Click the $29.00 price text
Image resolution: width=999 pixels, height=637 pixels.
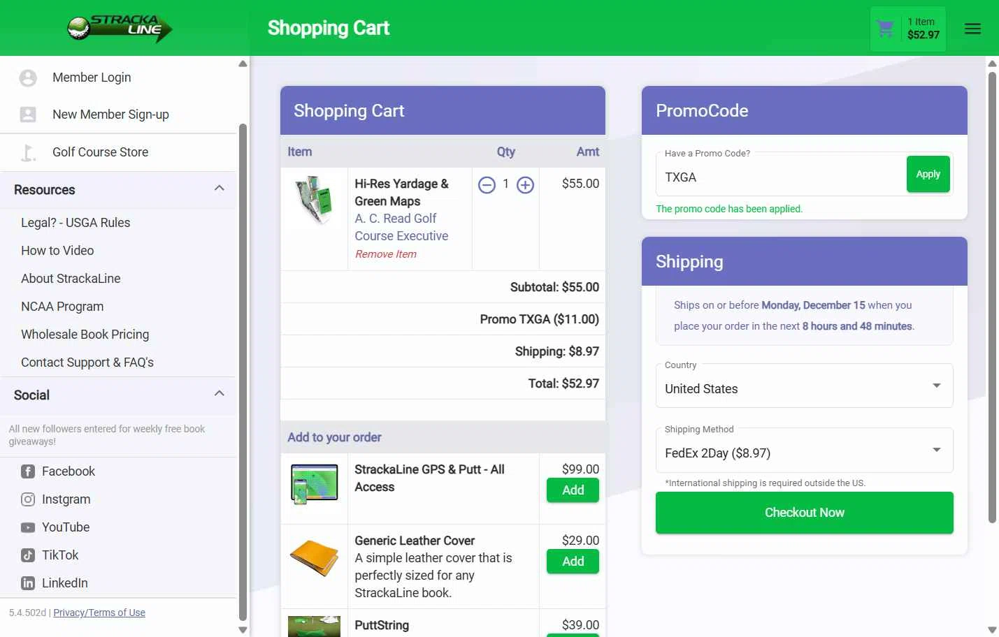coord(580,541)
